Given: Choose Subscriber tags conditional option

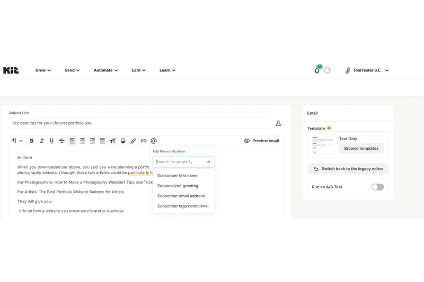Looking at the screenshot, I should coord(183,206).
